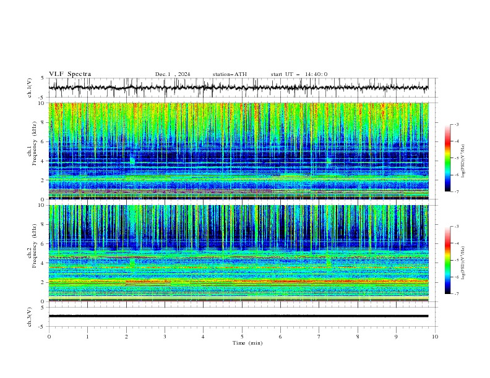Click time axis tick label "10"
The width and height of the screenshot is (490, 378).
[x=435, y=337]
